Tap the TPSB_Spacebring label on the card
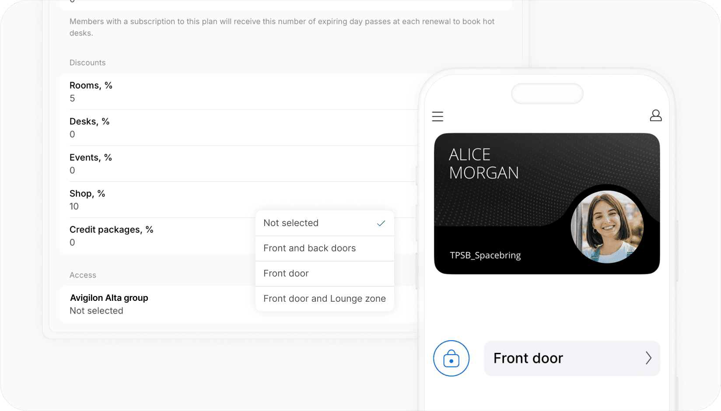This screenshot has height=411, width=721. [485, 255]
